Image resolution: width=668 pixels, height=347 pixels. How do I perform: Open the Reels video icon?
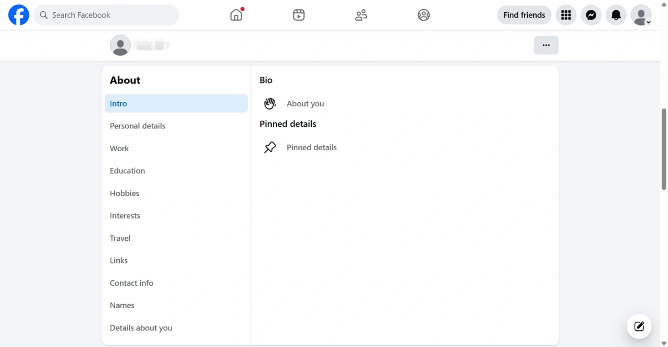pos(299,15)
